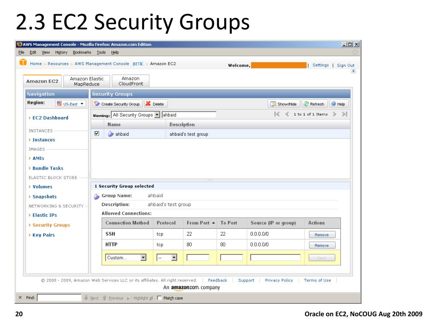Open the protocol dropdown in new rule row
Screen dimensions: 438x329
click(x=167, y=257)
